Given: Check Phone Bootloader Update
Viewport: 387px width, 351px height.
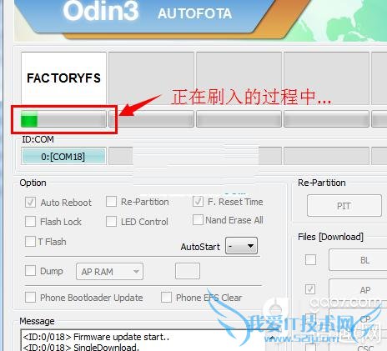Looking at the screenshot, I should [30, 298].
